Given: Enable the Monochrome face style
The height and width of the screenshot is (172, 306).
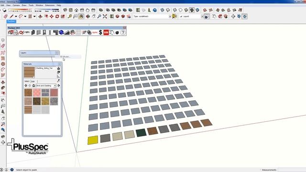Looking at the screenshot, I should 197,10.
